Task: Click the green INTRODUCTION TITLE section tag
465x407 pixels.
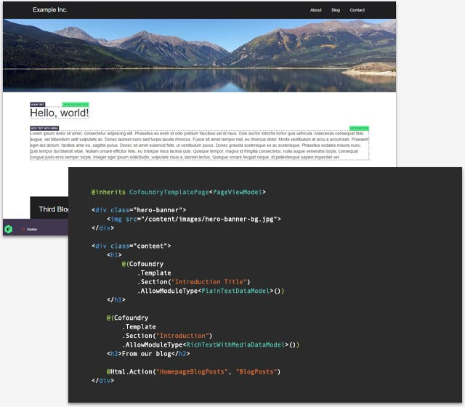Action: (76, 105)
